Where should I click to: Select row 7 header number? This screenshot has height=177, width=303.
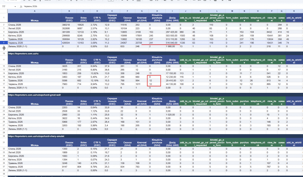[4, 43]
